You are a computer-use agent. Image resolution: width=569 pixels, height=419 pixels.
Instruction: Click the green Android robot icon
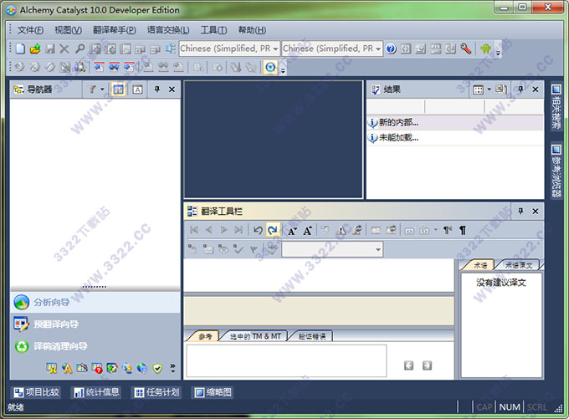click(x=485, y=49)
